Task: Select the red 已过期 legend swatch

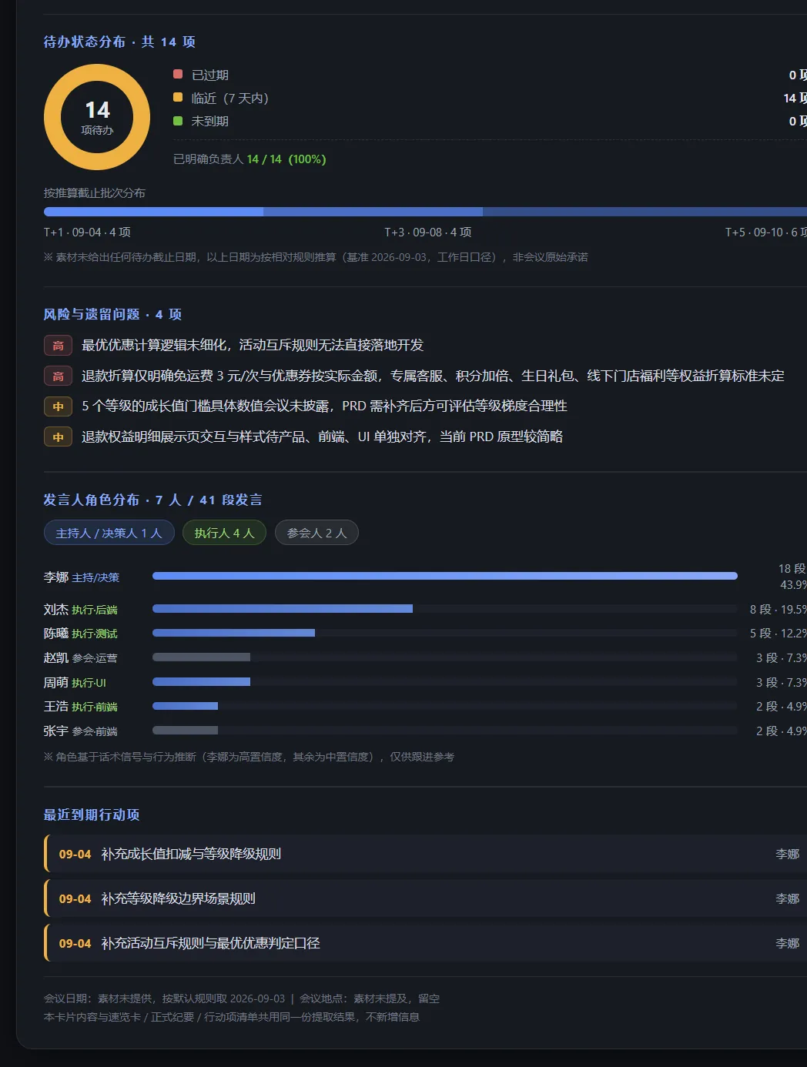Action: pyautogui.click(x=178, y=74)
